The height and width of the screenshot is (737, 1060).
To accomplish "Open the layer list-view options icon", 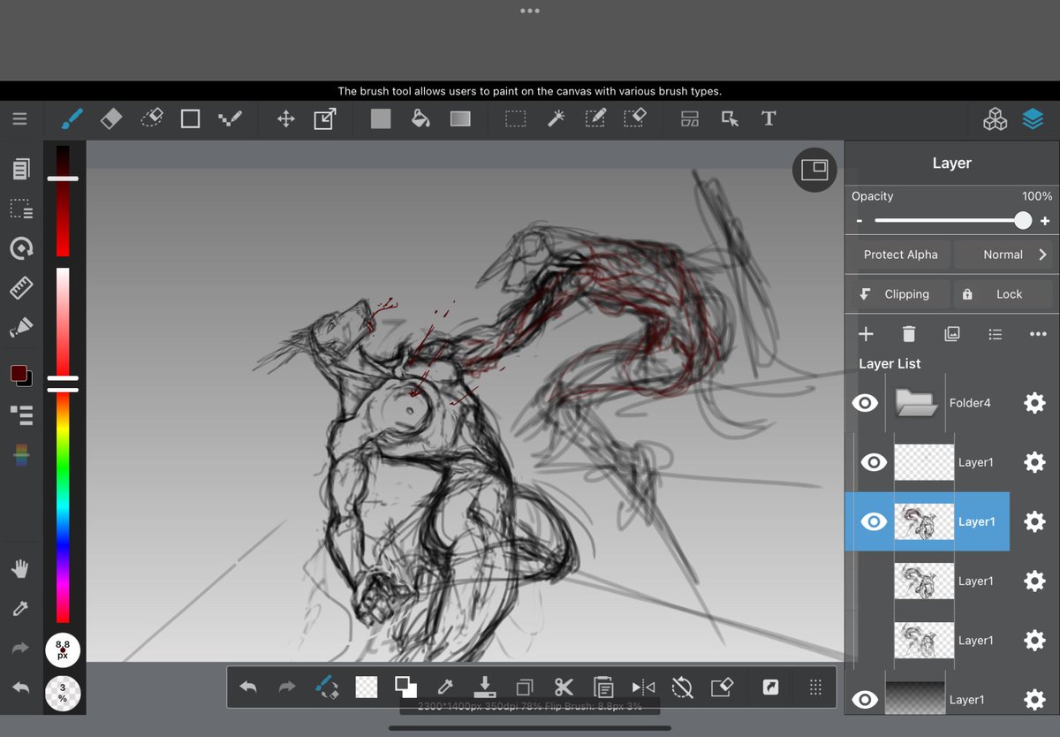I will (996, 334).
